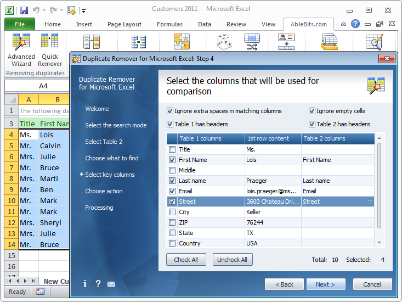This screenshot has height=302, width=402.
Task: Click the merge columns ribbon icon
Action: (139, 42)
